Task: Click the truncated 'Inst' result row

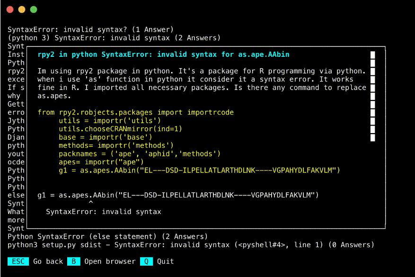Action: 16,54
